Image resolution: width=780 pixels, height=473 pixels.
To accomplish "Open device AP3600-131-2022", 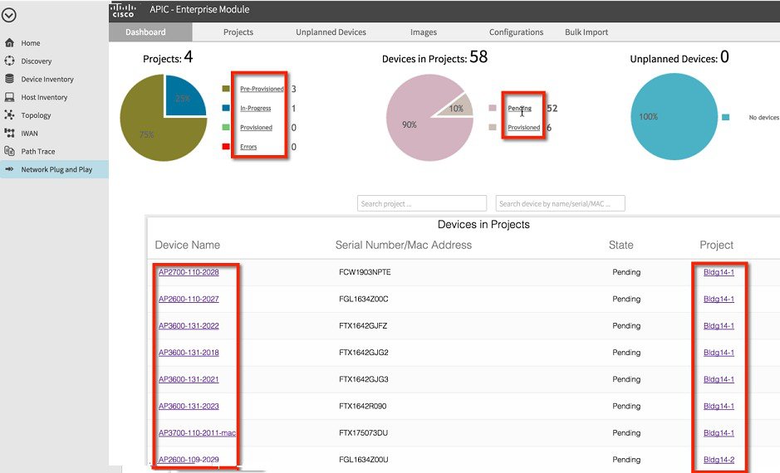I will pos(189,326).
